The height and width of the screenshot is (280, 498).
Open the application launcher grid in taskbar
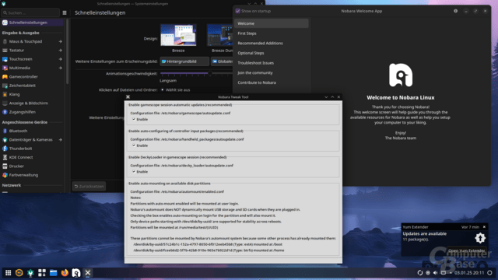pos(8,273)
